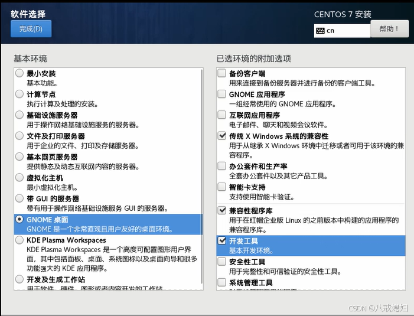Choose 文件及打印服务器 radio button
The image size is (414, 316).
pyautogui.click(x=19, y=136)
